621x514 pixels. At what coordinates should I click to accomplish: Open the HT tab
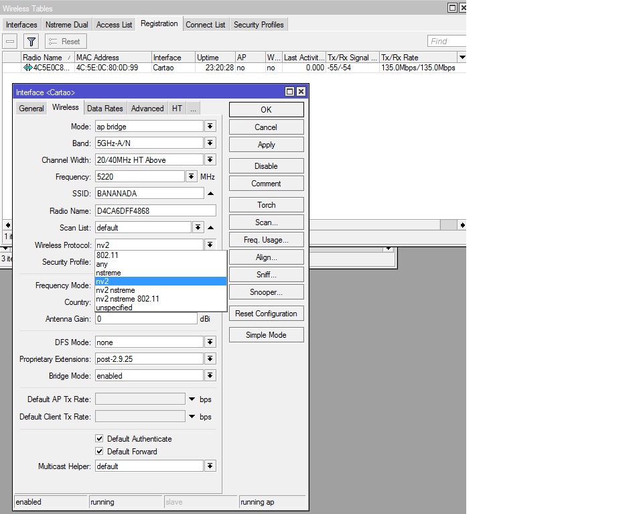click(x=177, y=108)
